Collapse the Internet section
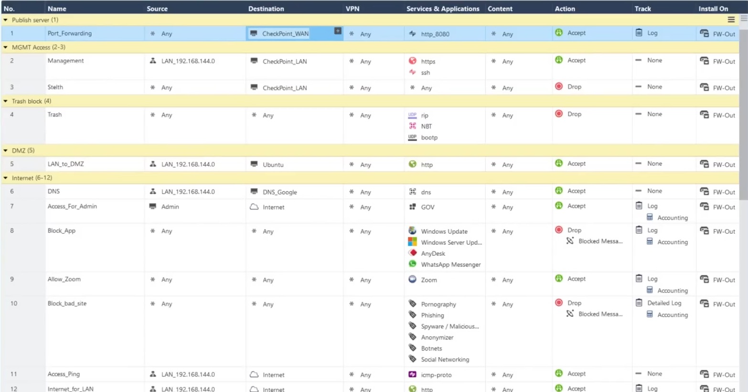The height and width of the screenshot is (392, 748). click(x=6, y=178)
